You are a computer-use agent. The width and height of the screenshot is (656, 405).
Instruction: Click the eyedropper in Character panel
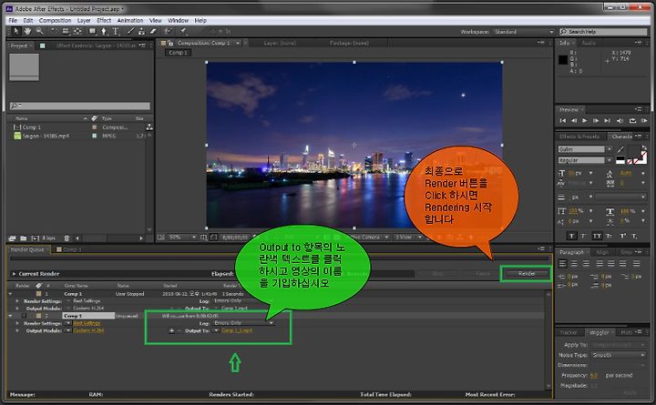[620, 149]
